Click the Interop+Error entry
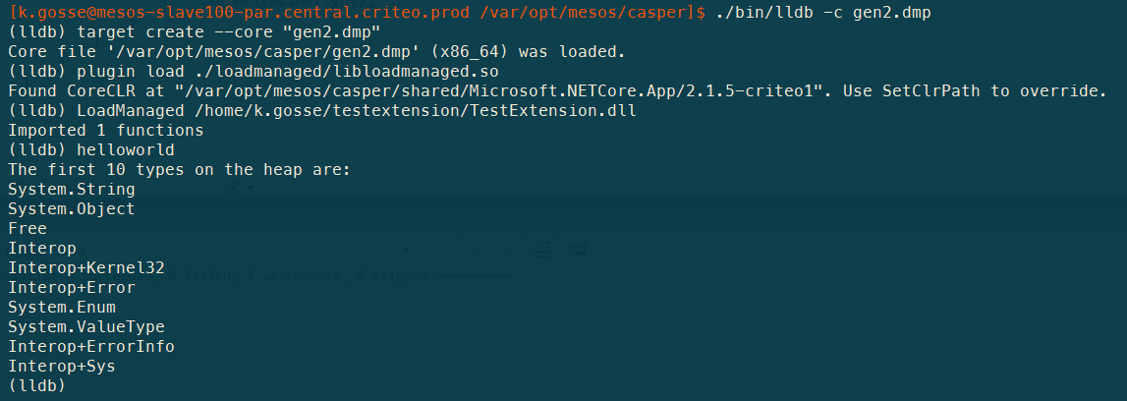The width and height of the screenshot is (1127, 401). [71, 287]
